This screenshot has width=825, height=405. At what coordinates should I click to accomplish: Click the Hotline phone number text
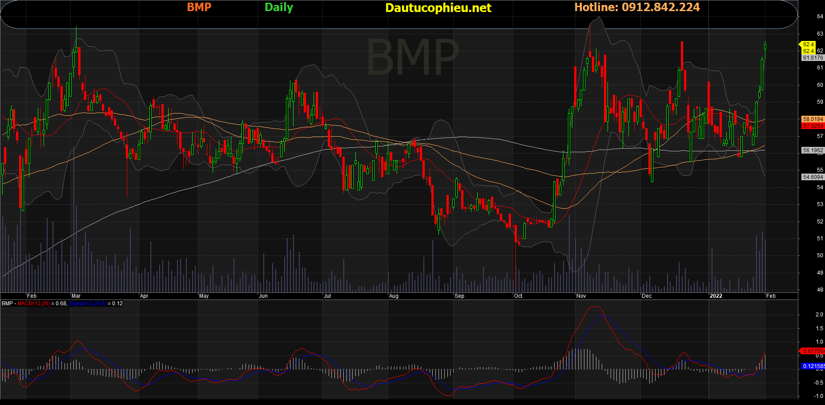pyautogui.click(x=637, y=7)
